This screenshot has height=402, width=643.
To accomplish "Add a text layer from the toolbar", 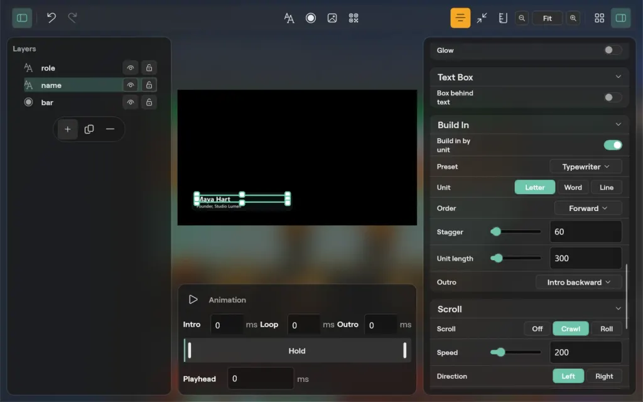I will click(x=289, y=18).
